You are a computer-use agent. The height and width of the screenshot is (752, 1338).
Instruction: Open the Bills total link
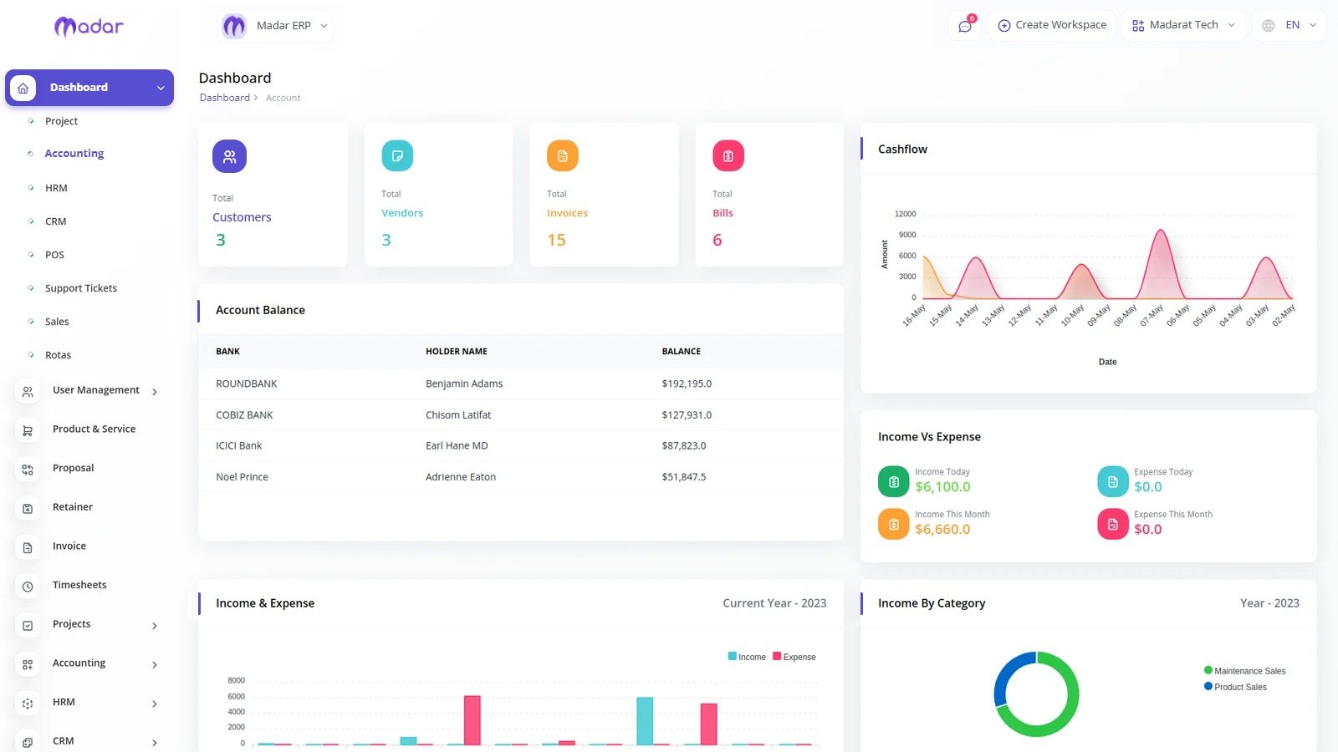tap(723, 213)
